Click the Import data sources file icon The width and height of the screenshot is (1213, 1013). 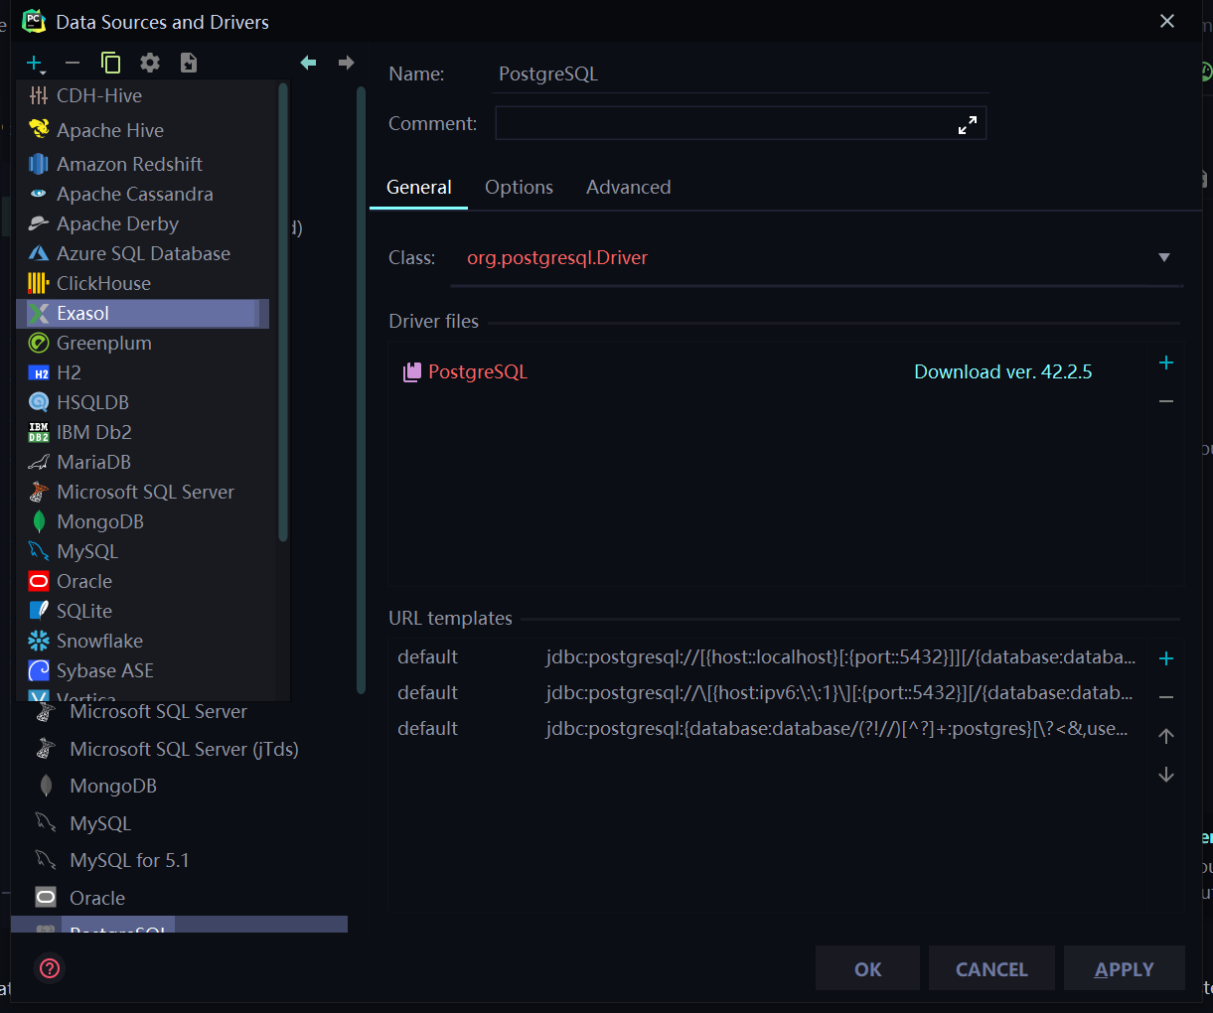[189, 63]
